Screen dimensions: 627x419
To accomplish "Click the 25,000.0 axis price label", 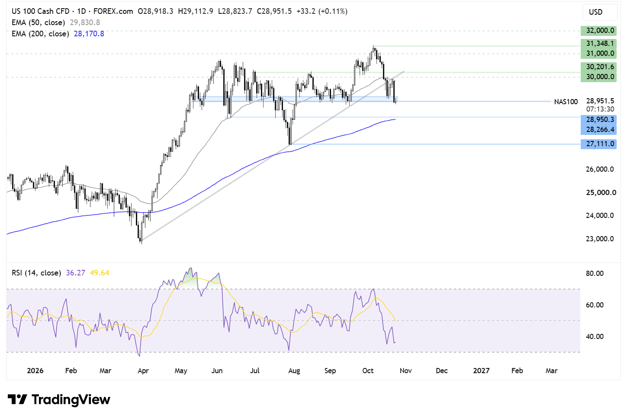I will (601, 192).
